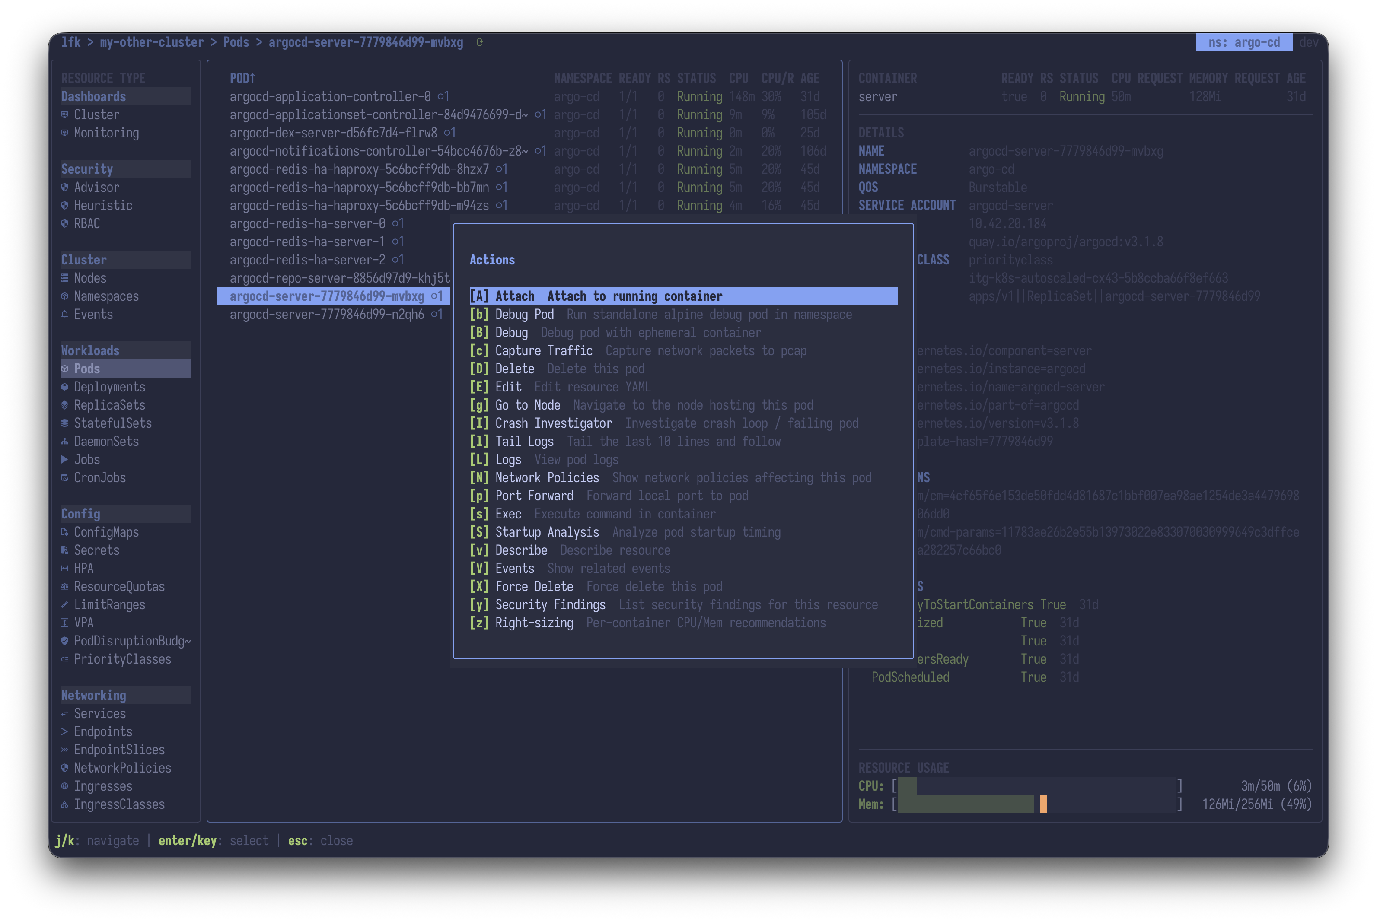The image size is (1377, 922).
Task: Click the CronJobs clock icon
Action: click(x=65, y=478)
